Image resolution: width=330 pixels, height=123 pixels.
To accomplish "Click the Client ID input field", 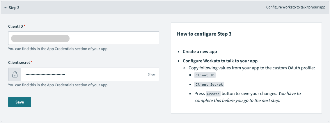I will click(x=84, y=38).
